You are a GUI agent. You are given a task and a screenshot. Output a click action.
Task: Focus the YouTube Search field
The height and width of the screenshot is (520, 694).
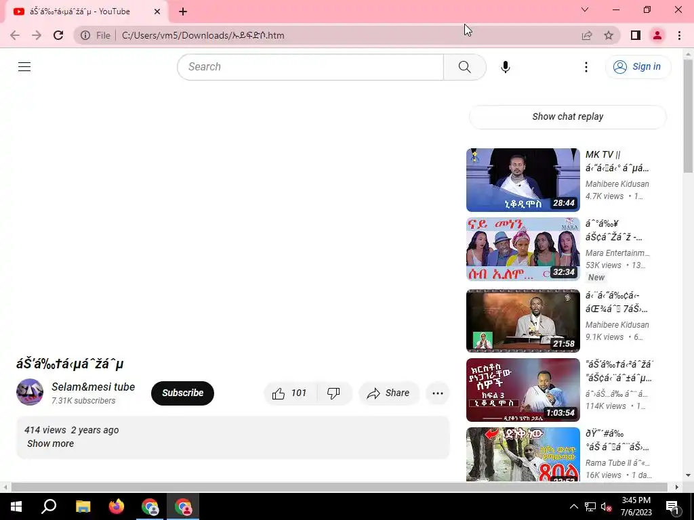(x=310, y=67)
